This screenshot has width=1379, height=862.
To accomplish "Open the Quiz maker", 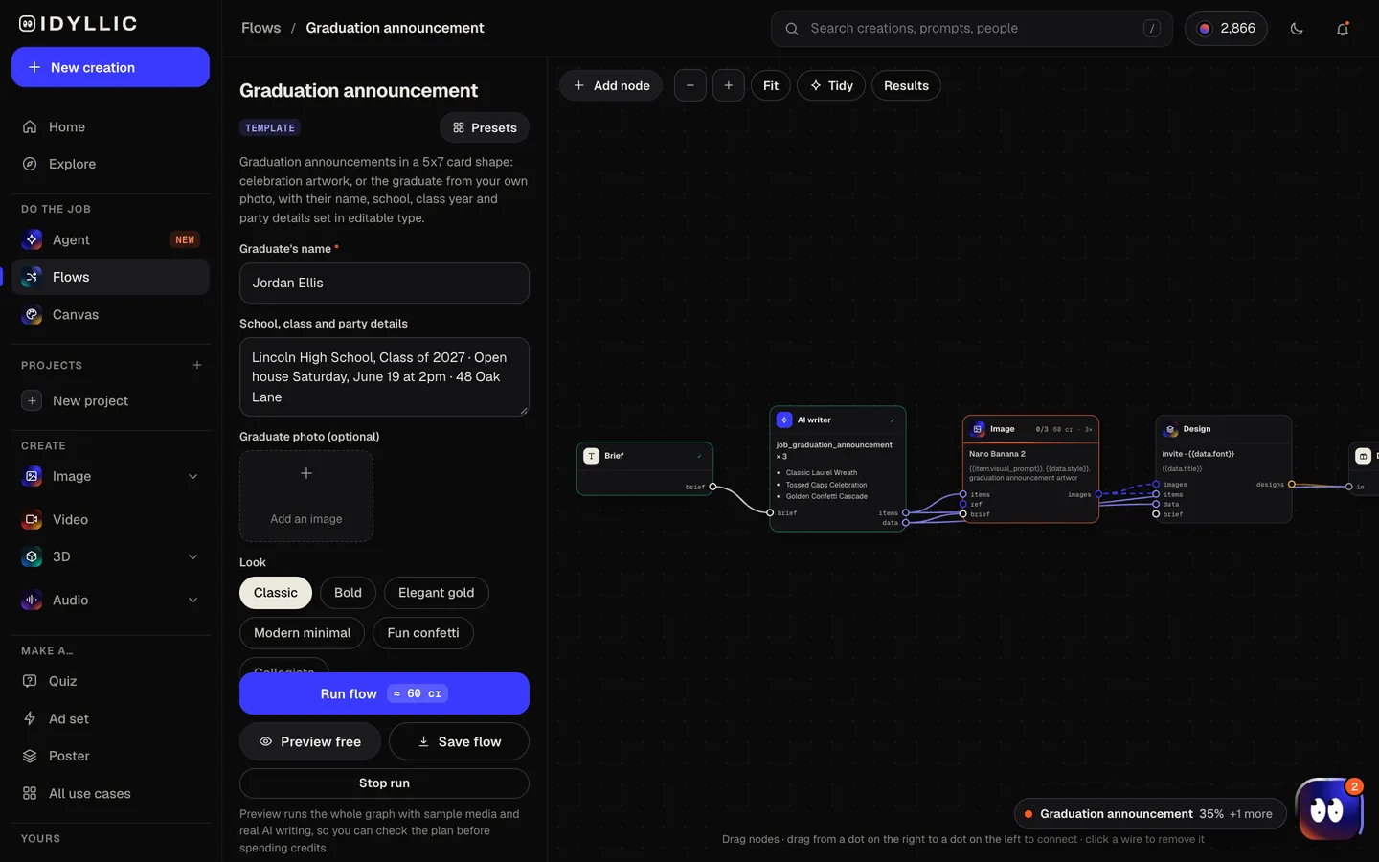I will 110,681.
